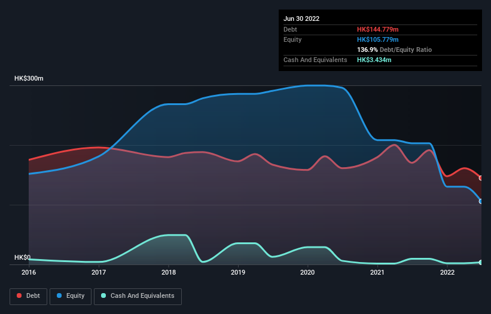
Task: Click the Jun 30 2022 tooltip date
Action: pyautogui.click(x=301, y=19)
